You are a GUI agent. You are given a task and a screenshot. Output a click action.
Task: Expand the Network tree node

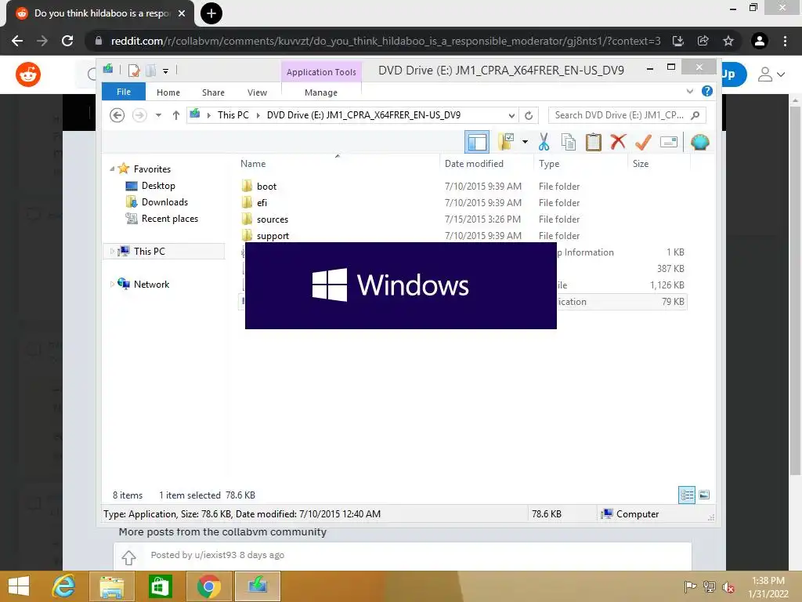(x=112, y=284)
